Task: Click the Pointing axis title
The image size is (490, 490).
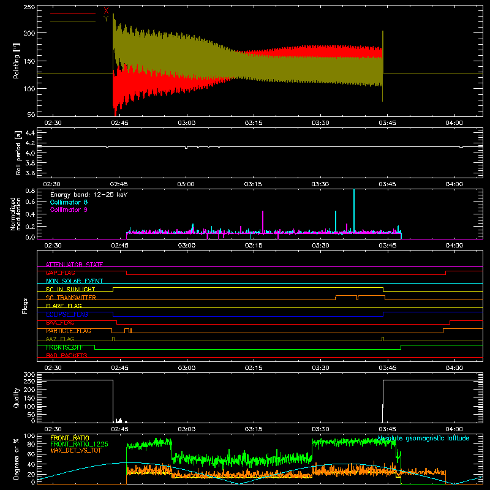Action: click(17, 61)
